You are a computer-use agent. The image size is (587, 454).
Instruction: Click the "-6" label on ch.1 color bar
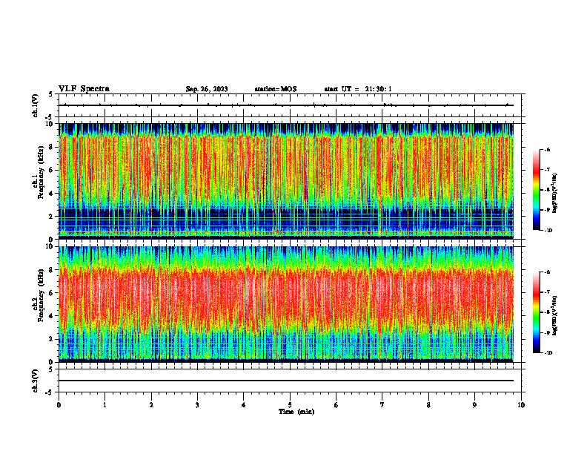coord(547,150)
